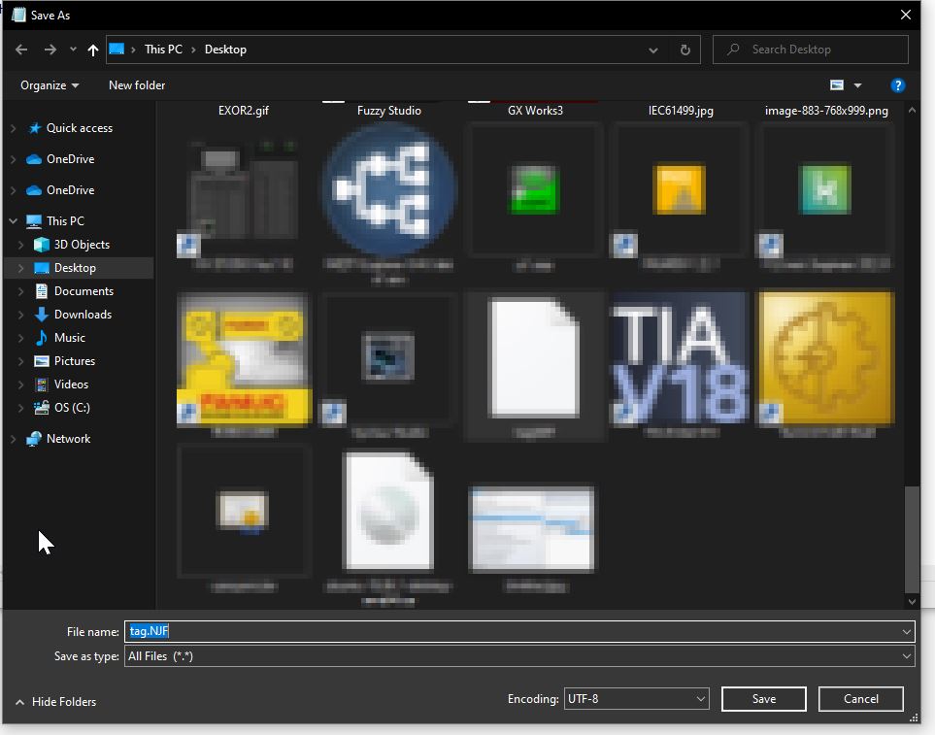Select the image-883-768x999.png file label

point(826,111)
